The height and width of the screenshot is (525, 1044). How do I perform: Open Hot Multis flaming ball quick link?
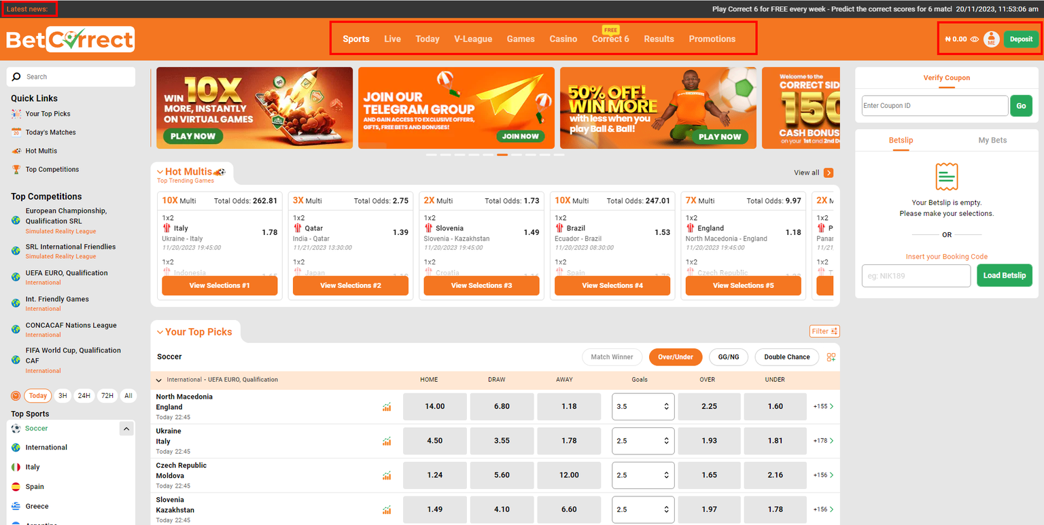(16, 150)
